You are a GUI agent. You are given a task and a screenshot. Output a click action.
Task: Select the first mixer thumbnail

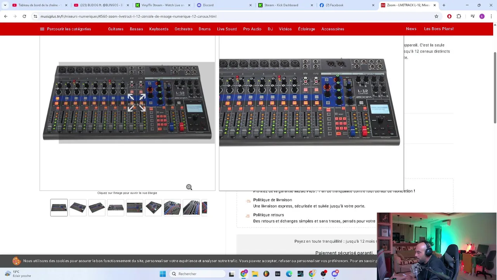[59, 208]
